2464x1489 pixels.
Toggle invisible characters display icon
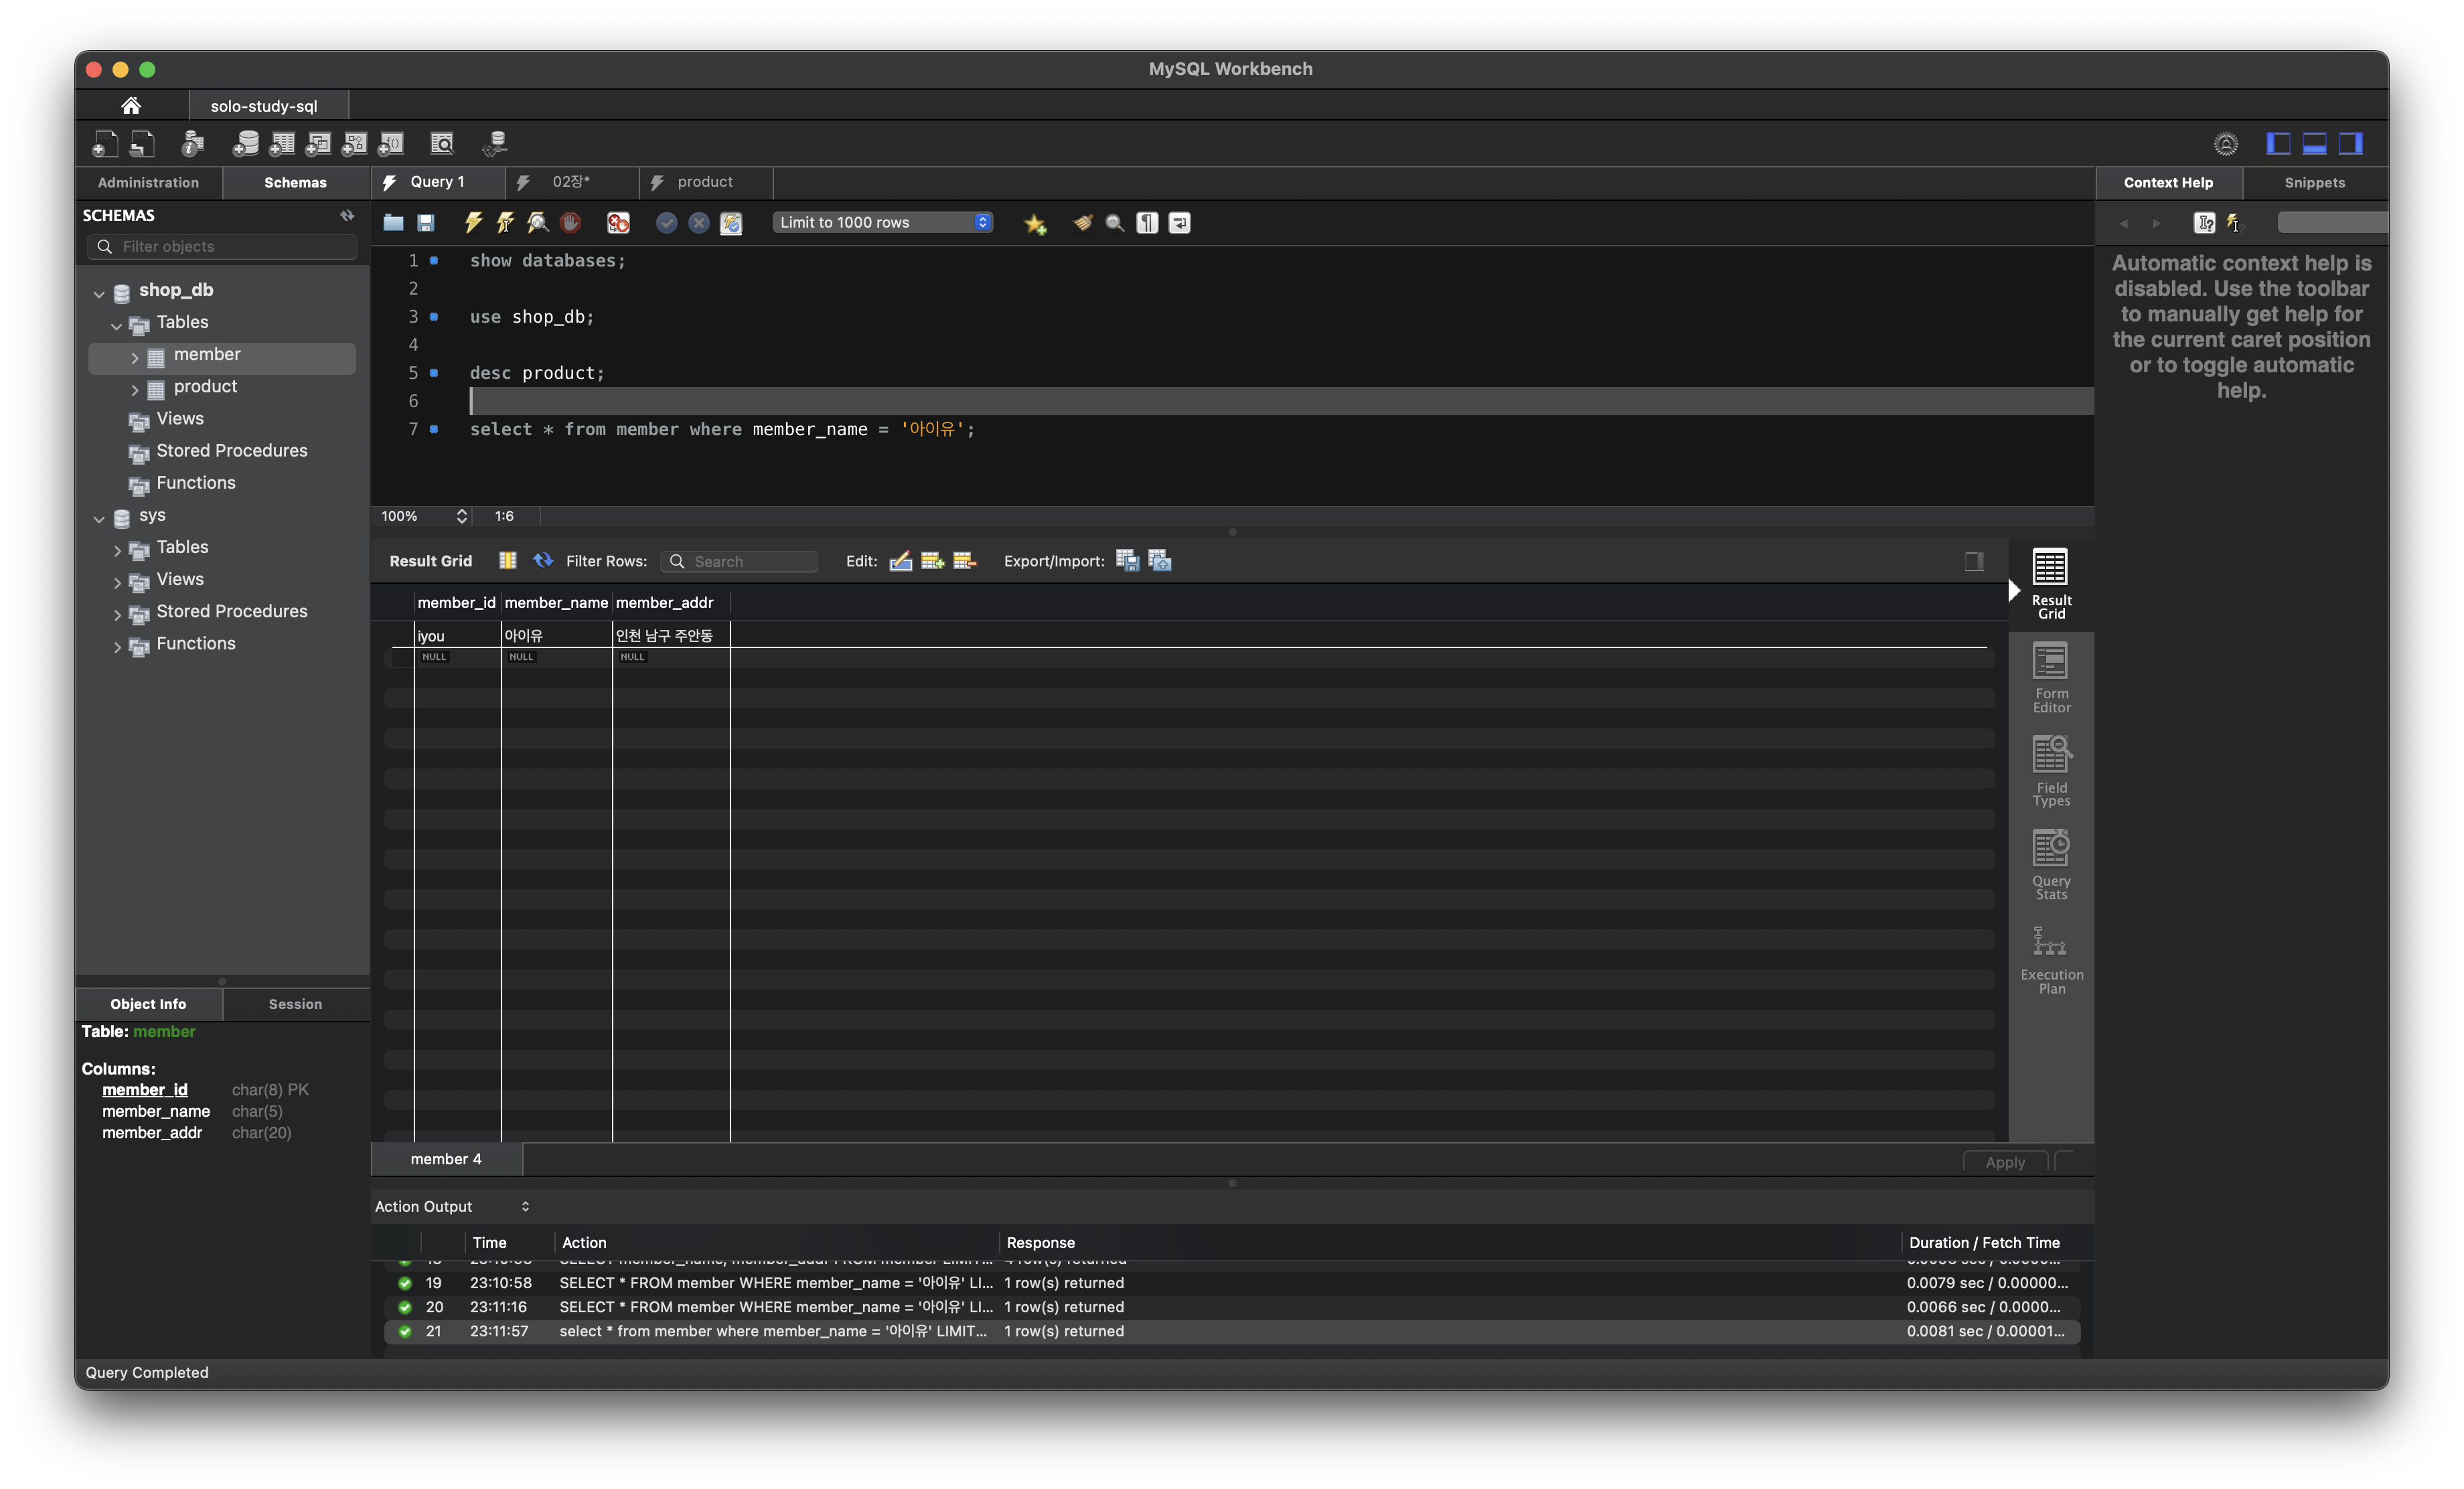click(x=1147, y=223)
